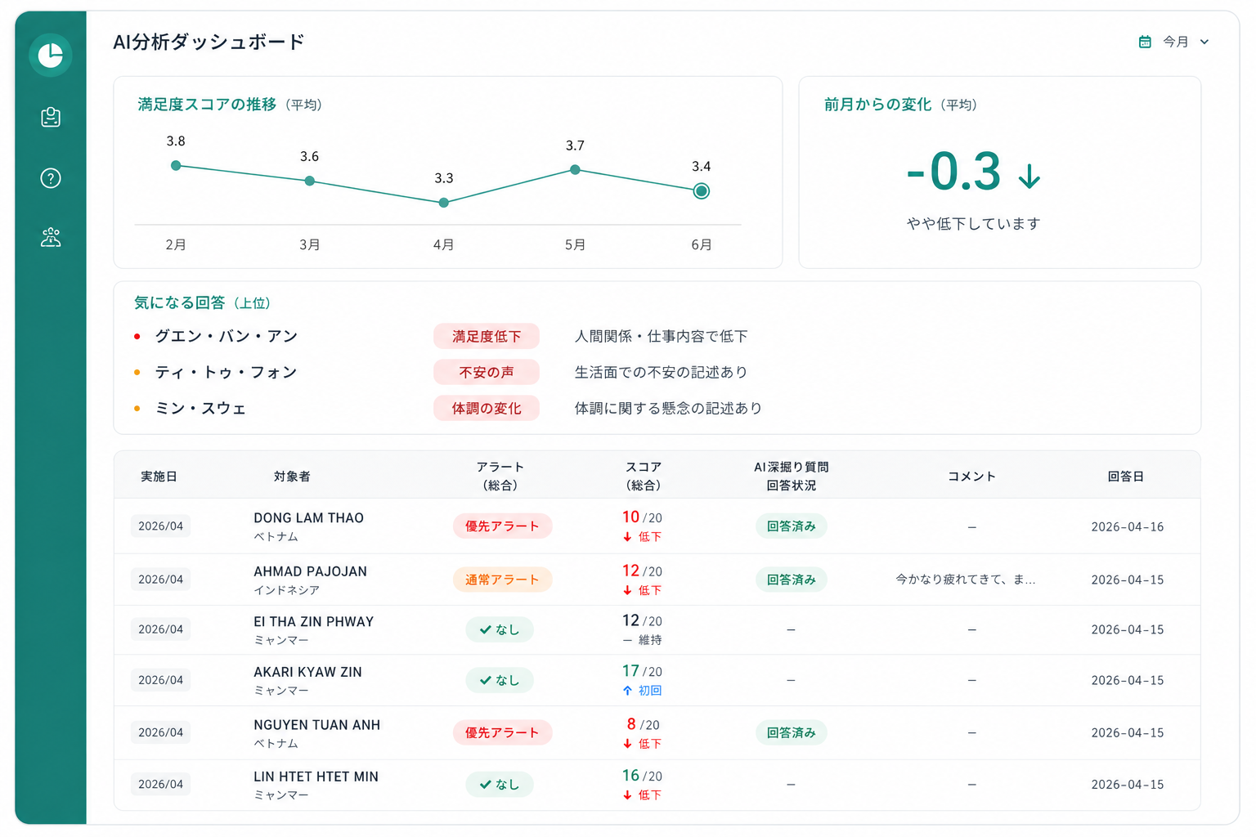Select the 5月 data point at 3.7
This screenshot has width=1256, height=837.
click(x=575, y=169)
